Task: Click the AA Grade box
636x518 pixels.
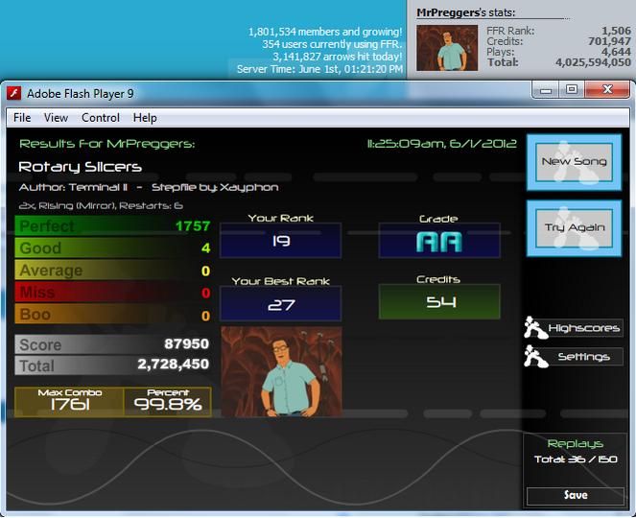Action: [439, 241]
